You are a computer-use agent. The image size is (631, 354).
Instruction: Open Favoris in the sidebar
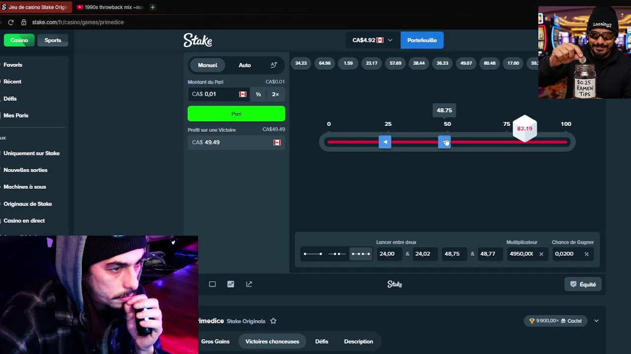[13, 65]
